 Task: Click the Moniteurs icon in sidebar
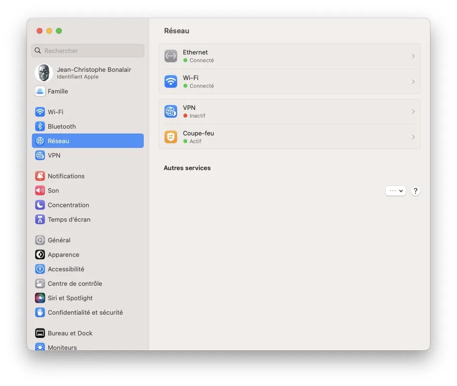(40, 346)
